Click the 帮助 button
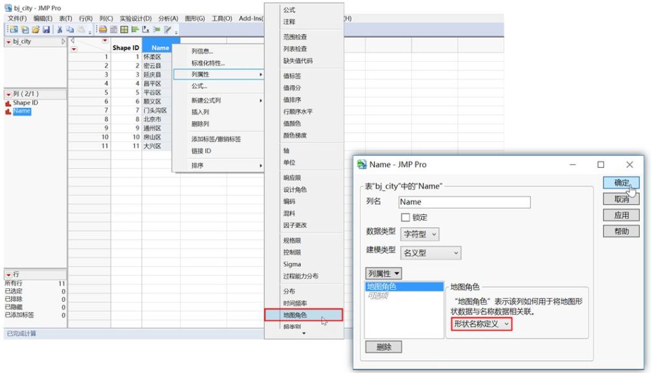Screen dimensions: 651x373 tap(621, 231)
